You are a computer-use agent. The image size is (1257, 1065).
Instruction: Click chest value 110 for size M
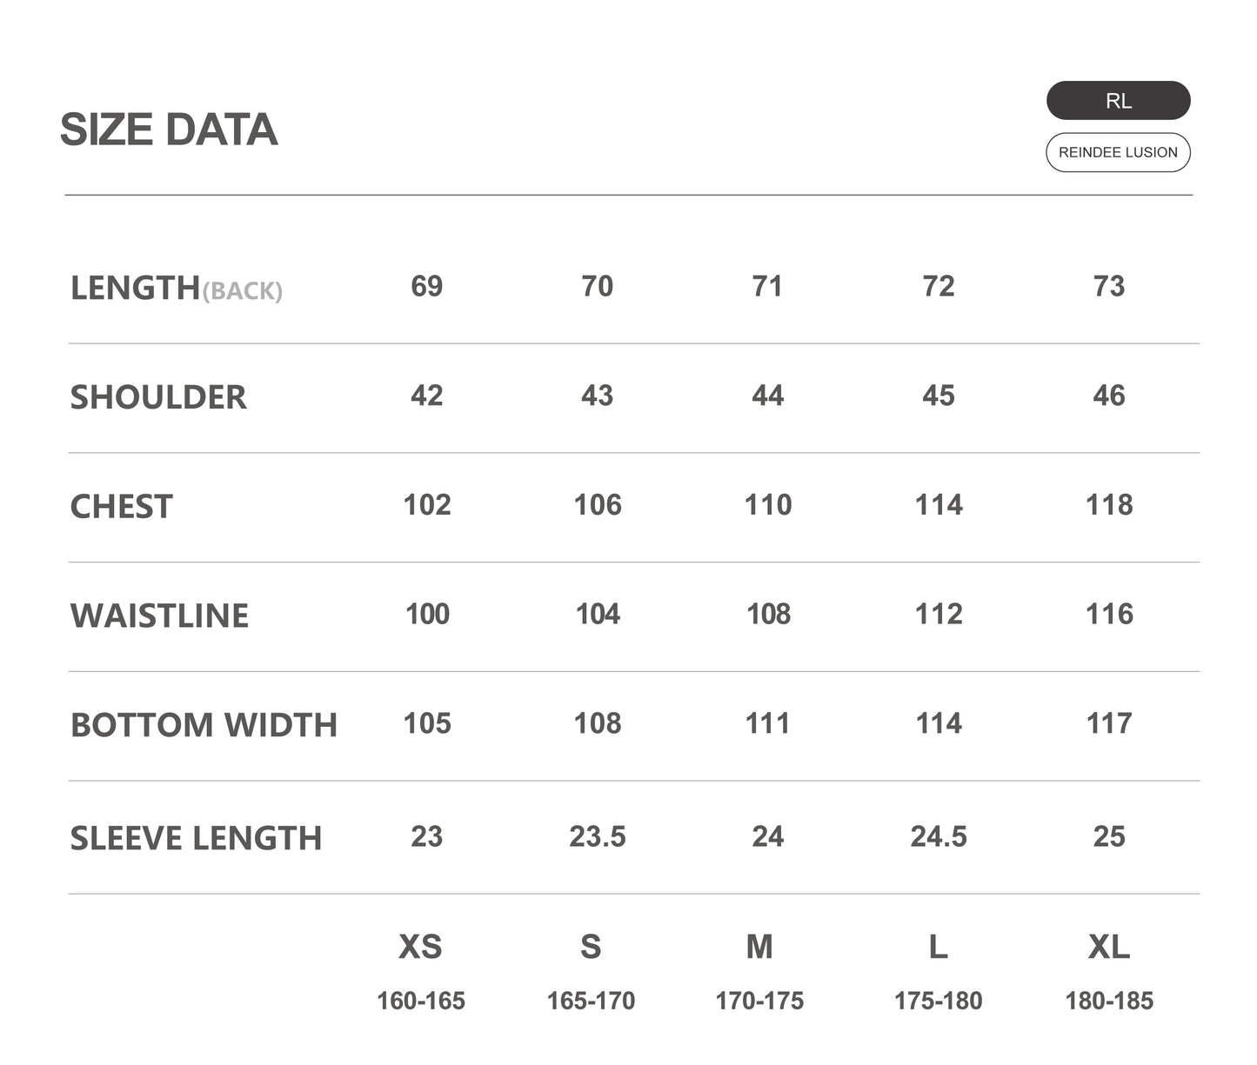point(768,505)
